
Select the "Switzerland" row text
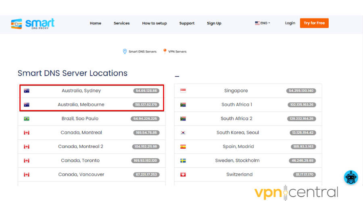pos(239,174)
